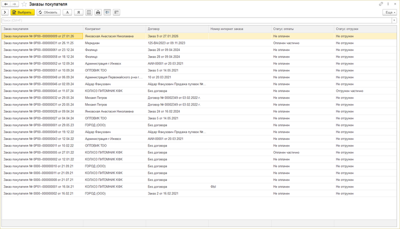Open the 'Еще' dropdown menu
Screen dimensions: 400x229
click(x=390, y=12)
